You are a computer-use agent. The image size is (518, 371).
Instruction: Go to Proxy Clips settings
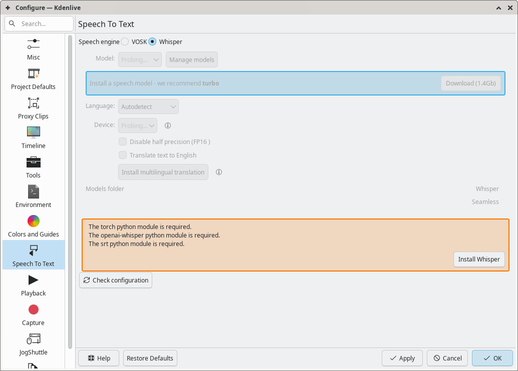click(34, 108)
